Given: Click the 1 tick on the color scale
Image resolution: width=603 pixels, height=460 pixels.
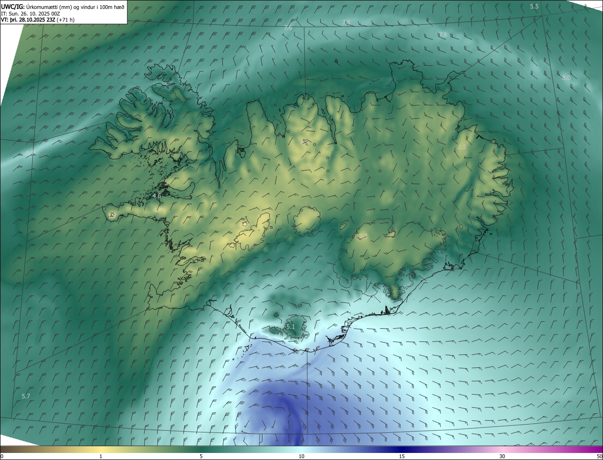Looking at the screenshot, I should [101, 456].
